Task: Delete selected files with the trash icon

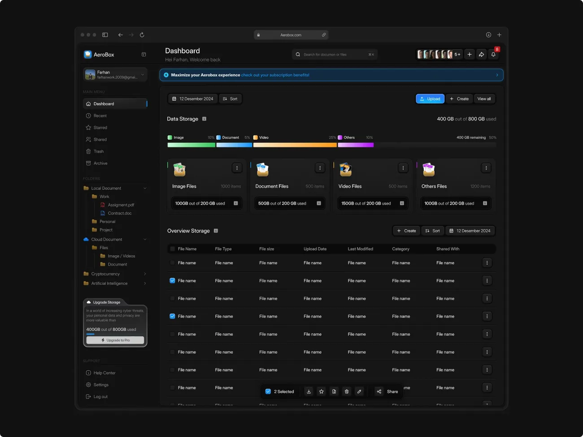Action: point(347,391)
